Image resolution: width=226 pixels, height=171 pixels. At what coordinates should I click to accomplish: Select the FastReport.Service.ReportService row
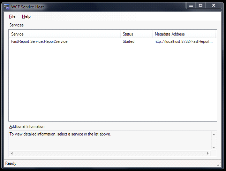tap(113, 41)
